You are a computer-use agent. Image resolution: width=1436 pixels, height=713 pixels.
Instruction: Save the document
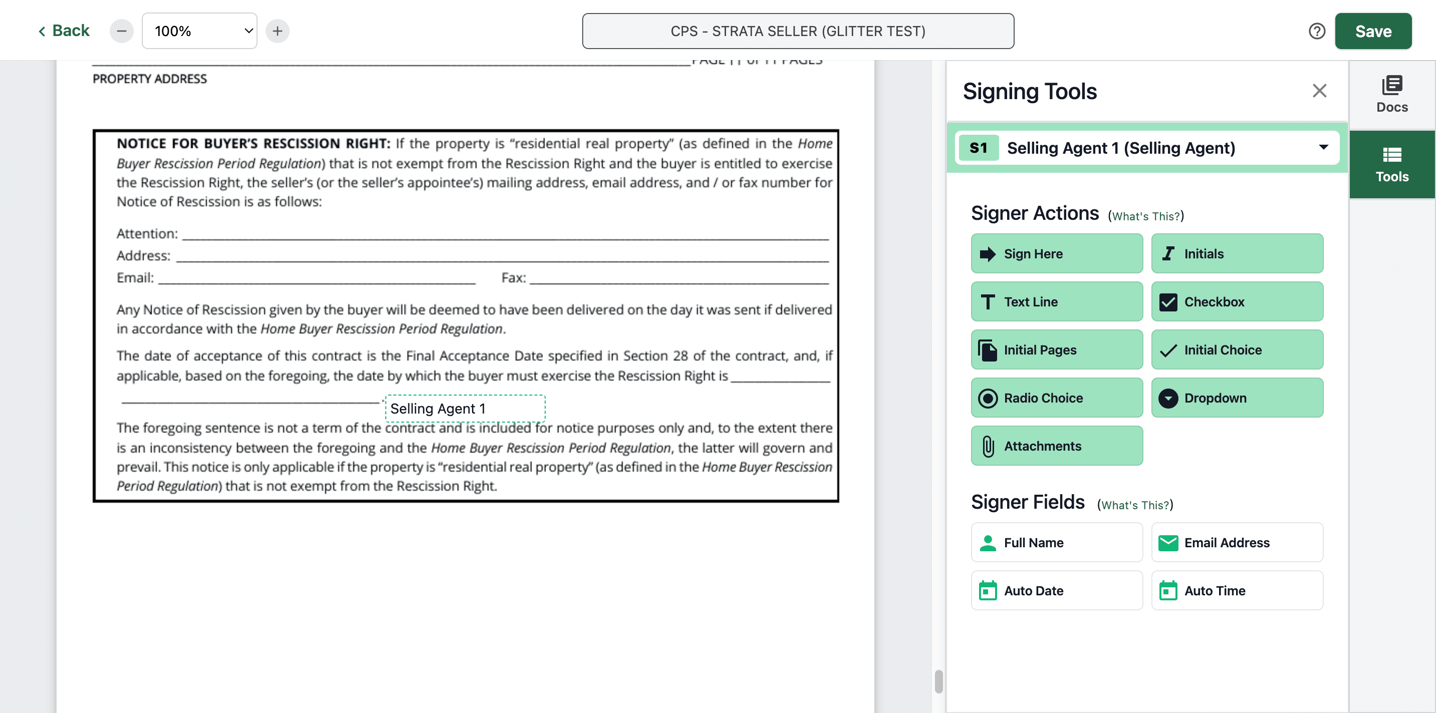pyautogui.click(x=1373, y=31)
